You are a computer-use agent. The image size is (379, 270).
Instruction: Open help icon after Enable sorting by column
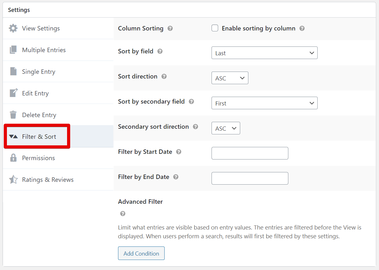tap(302, 28)
